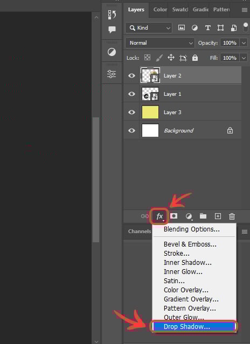
Task: Open the History panel icon
Action: 112,15
